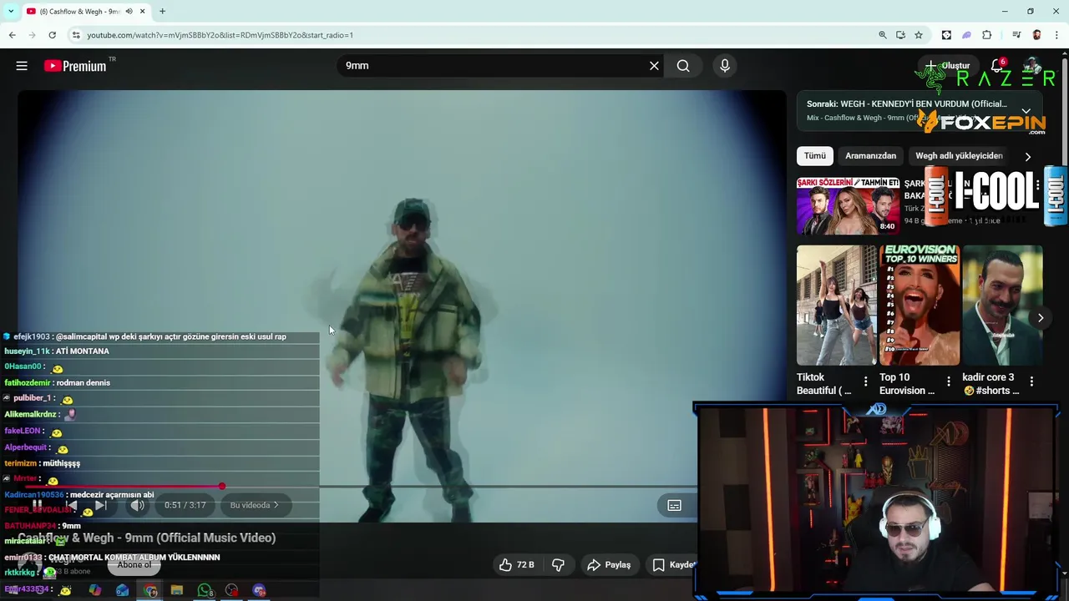Open options for Top 10 Eurovision short
This screenshot has height=601, width=1069.
tap(948, 382)
